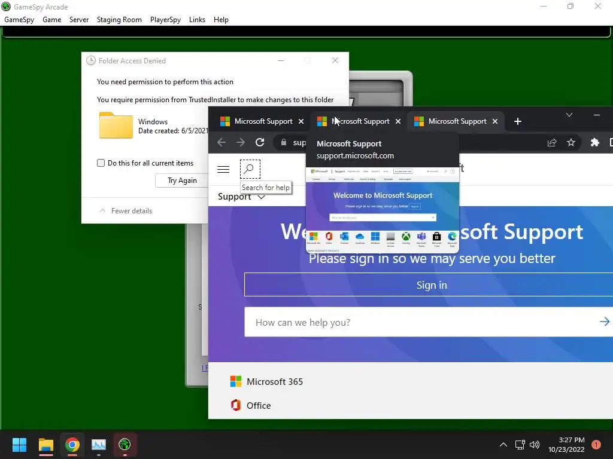Open the Windows Start menu
The image size is (613, 459).
19,445
